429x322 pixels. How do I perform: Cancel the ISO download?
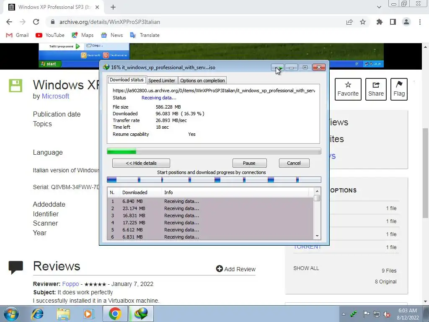tap(294, 163)
